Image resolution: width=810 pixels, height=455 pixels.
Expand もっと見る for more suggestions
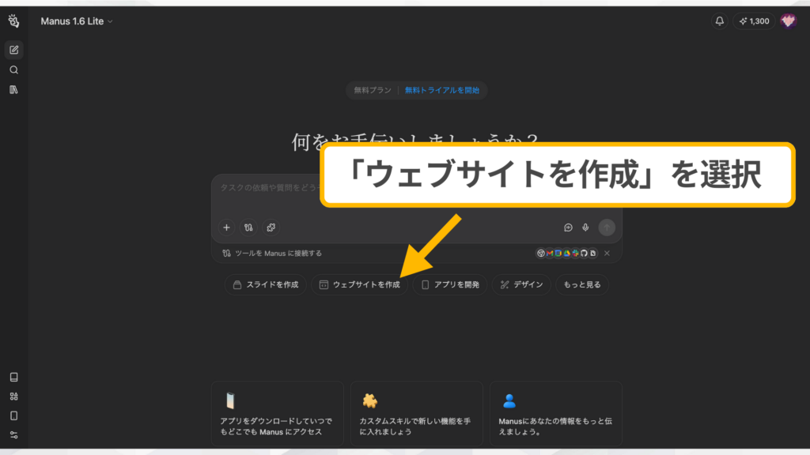coord(583,284)
